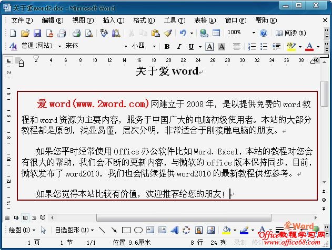Close the document with the menu bar X

click(325, 20)
